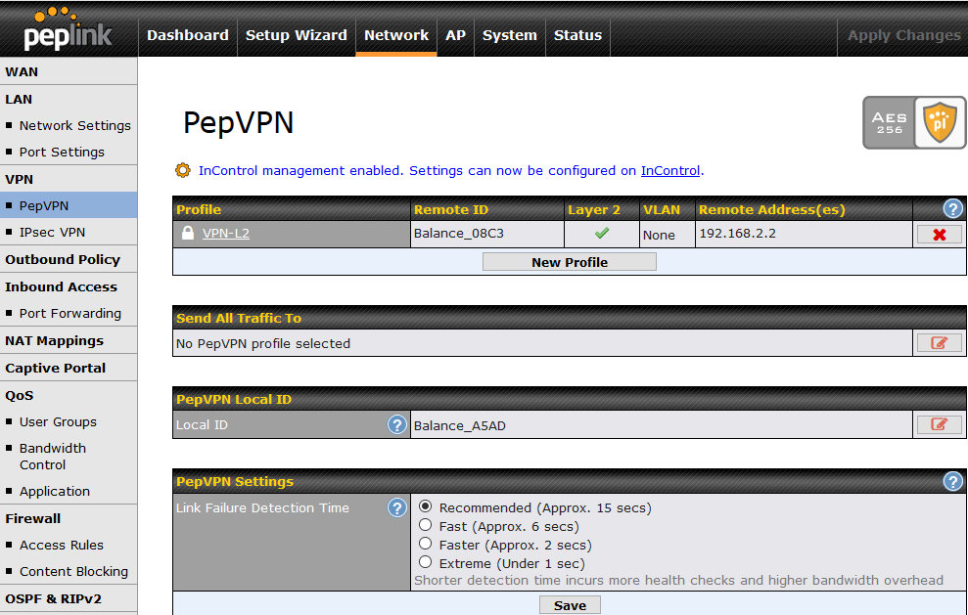Open the Dashboard tab
This screenshot has height=615, width=968.
(188, 36)
